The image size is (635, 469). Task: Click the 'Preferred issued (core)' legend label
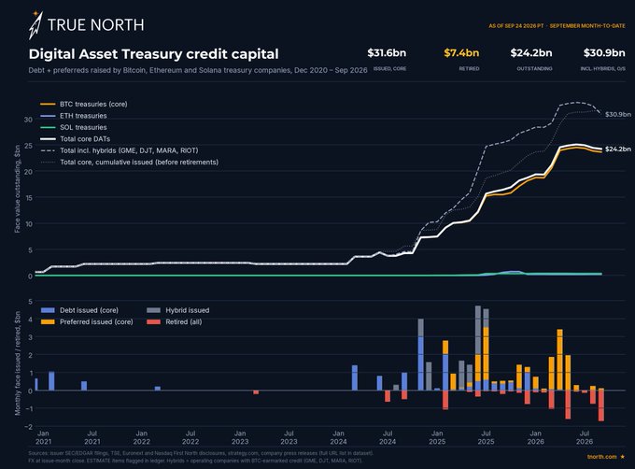click(96, 322)
